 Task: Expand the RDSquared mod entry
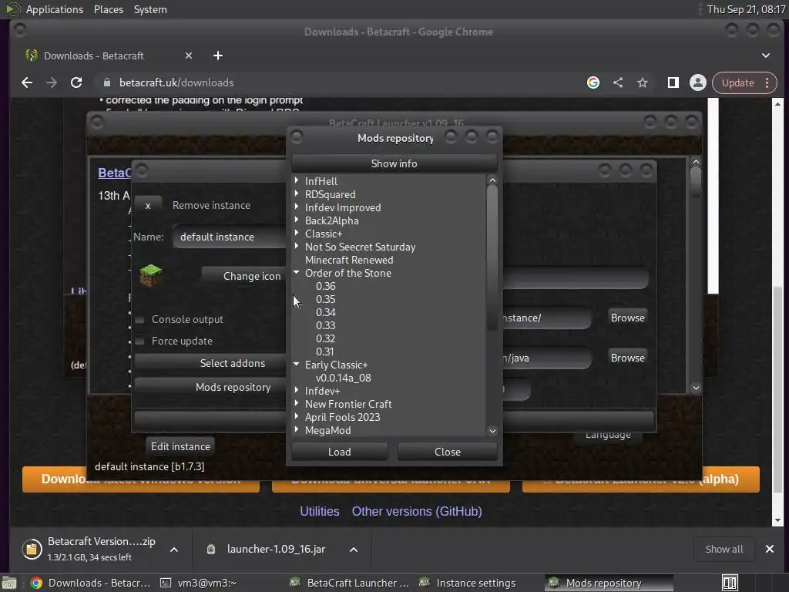click(297, 193)
